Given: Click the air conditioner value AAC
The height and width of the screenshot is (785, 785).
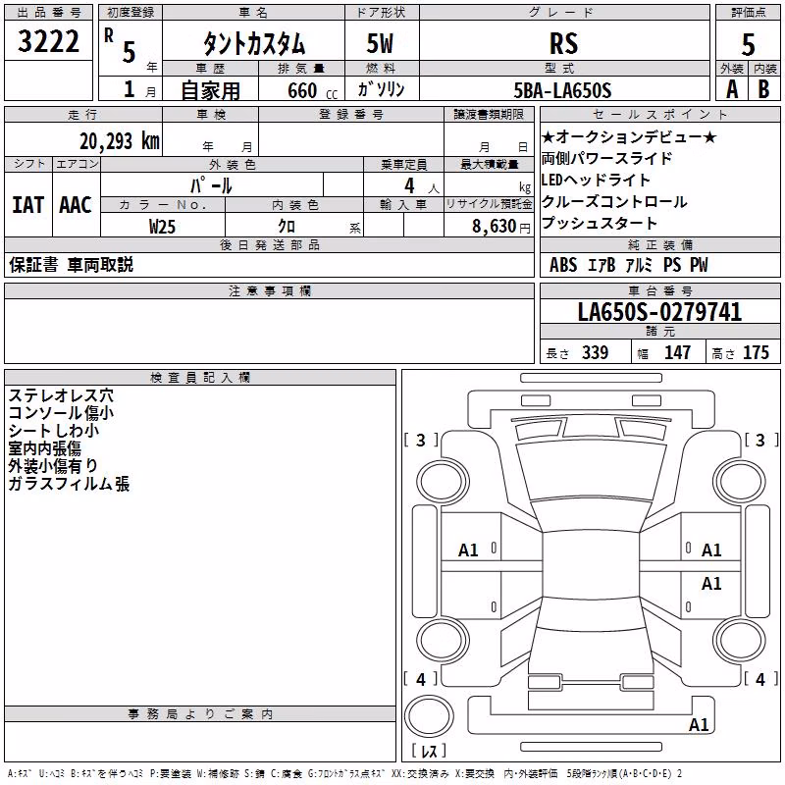Looking at the screenshot, I should (x=76, y=205).
